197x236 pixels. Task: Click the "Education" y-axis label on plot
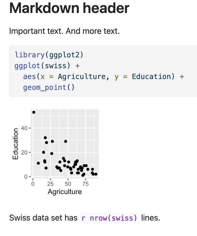[15, 144]
